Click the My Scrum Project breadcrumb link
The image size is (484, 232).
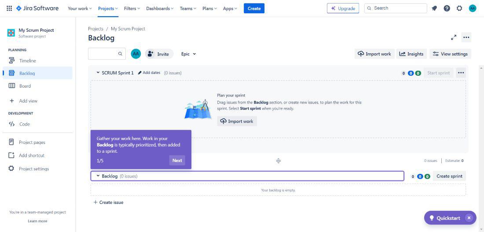pos(128,29)
